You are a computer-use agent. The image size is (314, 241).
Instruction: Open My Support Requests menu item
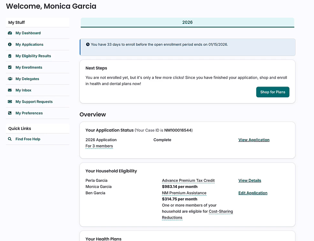tap(34, 102)
